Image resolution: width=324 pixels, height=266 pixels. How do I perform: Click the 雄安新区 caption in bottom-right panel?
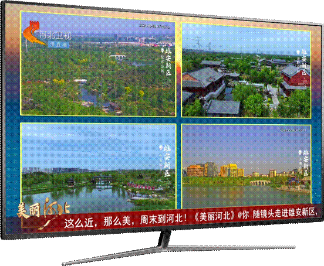point(306,163)
